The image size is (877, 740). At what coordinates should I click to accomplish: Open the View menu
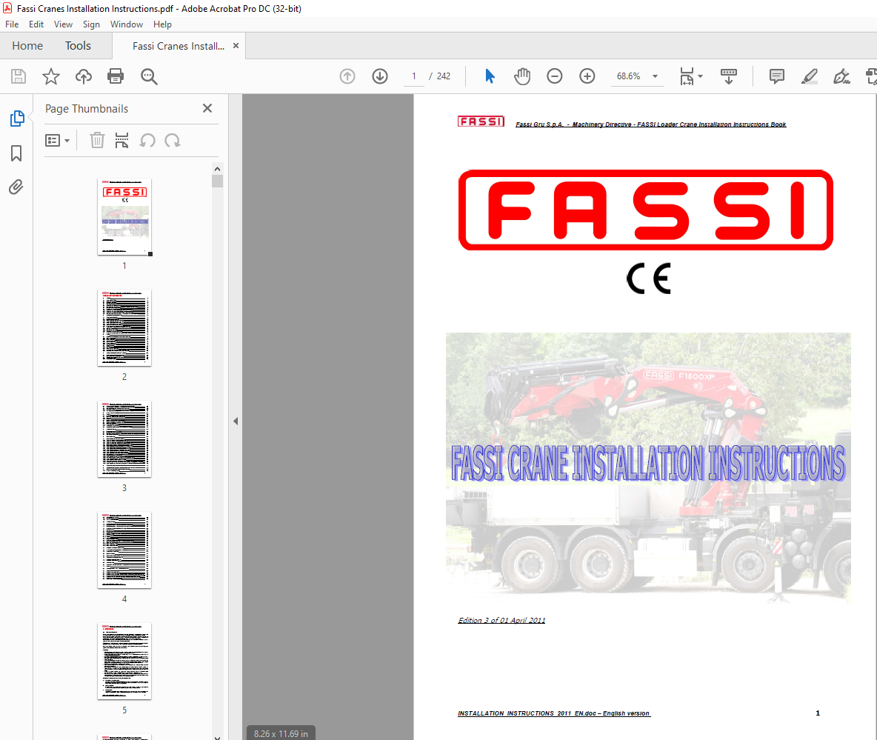[63, 24]
